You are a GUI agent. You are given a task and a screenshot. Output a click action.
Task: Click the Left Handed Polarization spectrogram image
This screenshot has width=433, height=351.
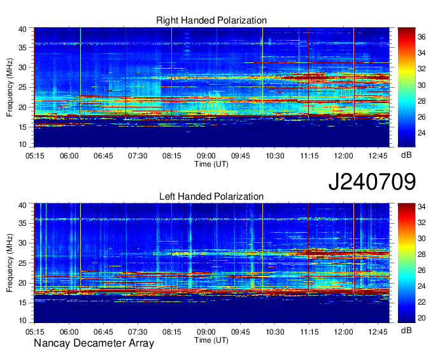point(212,263)
